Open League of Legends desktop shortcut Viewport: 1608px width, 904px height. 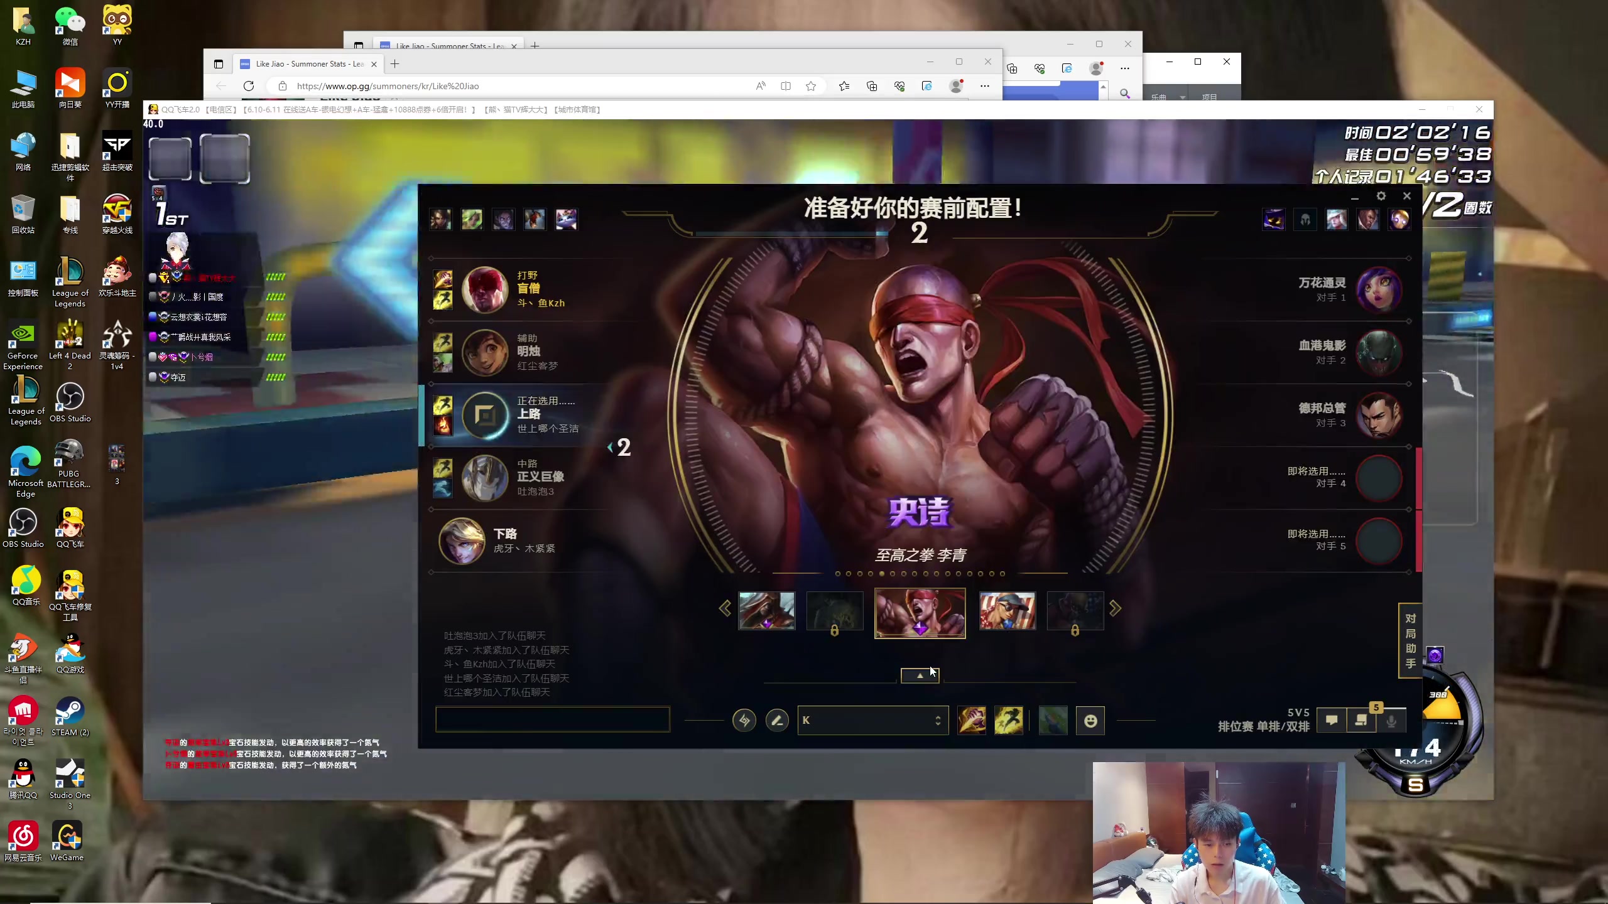point(70,282)
